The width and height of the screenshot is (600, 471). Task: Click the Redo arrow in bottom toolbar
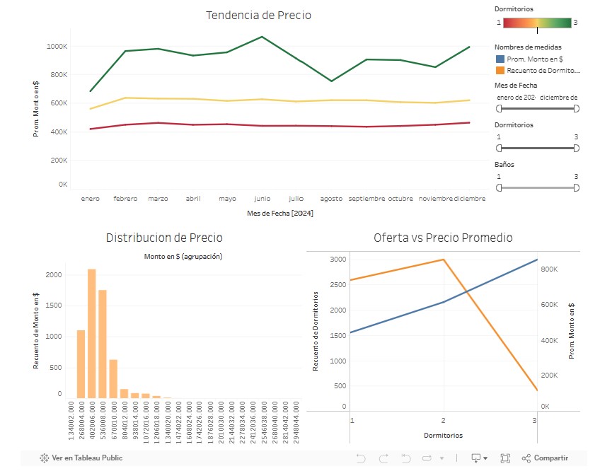pyautogui.click(x=384, y=458)
